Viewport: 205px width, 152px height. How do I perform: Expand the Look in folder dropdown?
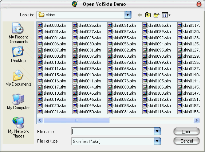click(128, 15)
